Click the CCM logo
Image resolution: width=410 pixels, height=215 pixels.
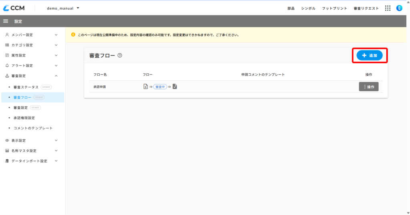[x=14, y=8]
